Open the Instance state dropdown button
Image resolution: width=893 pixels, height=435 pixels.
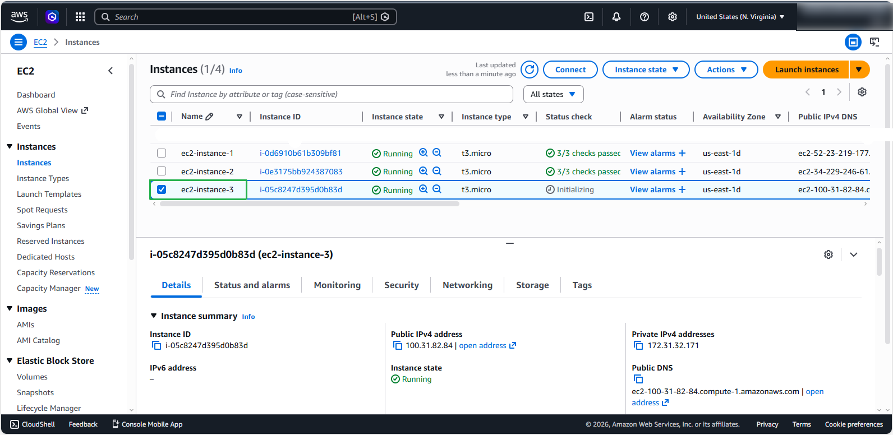646,70
